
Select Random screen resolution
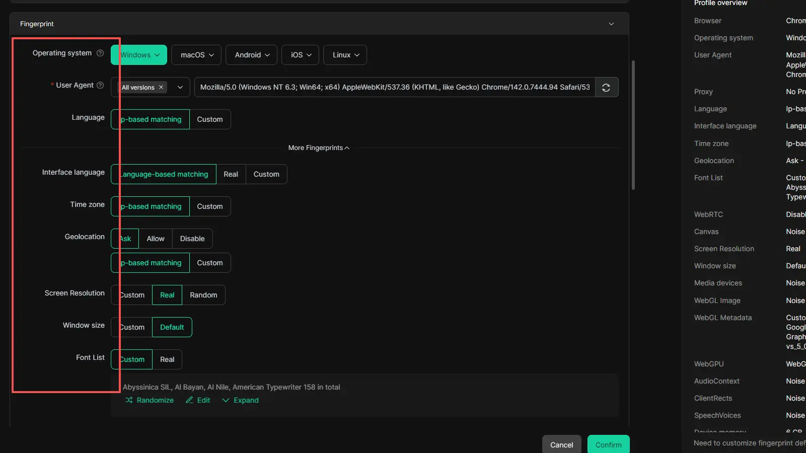click(203, 295)
